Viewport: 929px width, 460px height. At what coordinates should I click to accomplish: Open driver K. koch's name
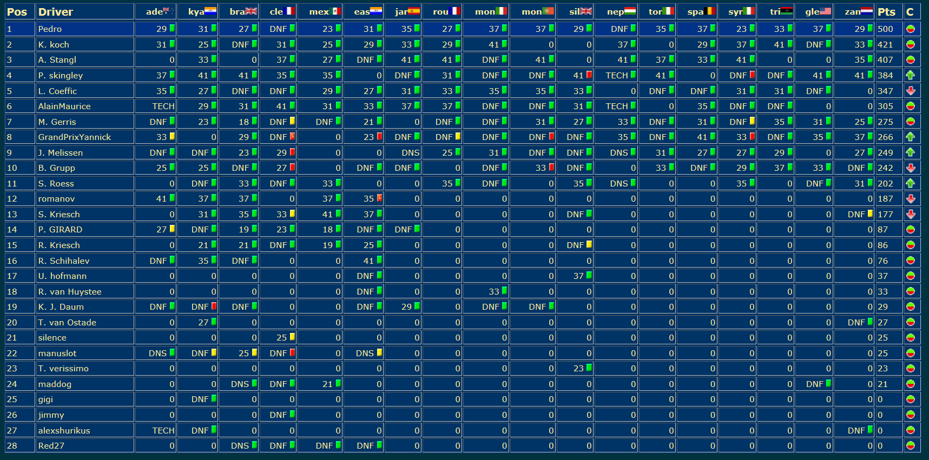pos(54,44)
